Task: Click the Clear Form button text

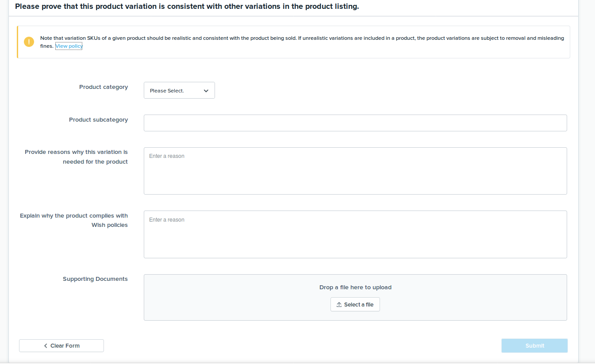Action: (65, 346)
